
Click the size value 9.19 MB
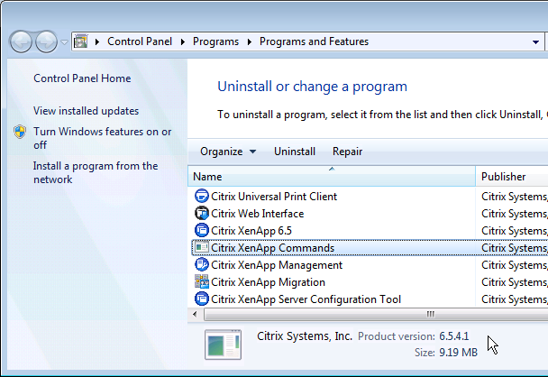[x=458, y=352]
